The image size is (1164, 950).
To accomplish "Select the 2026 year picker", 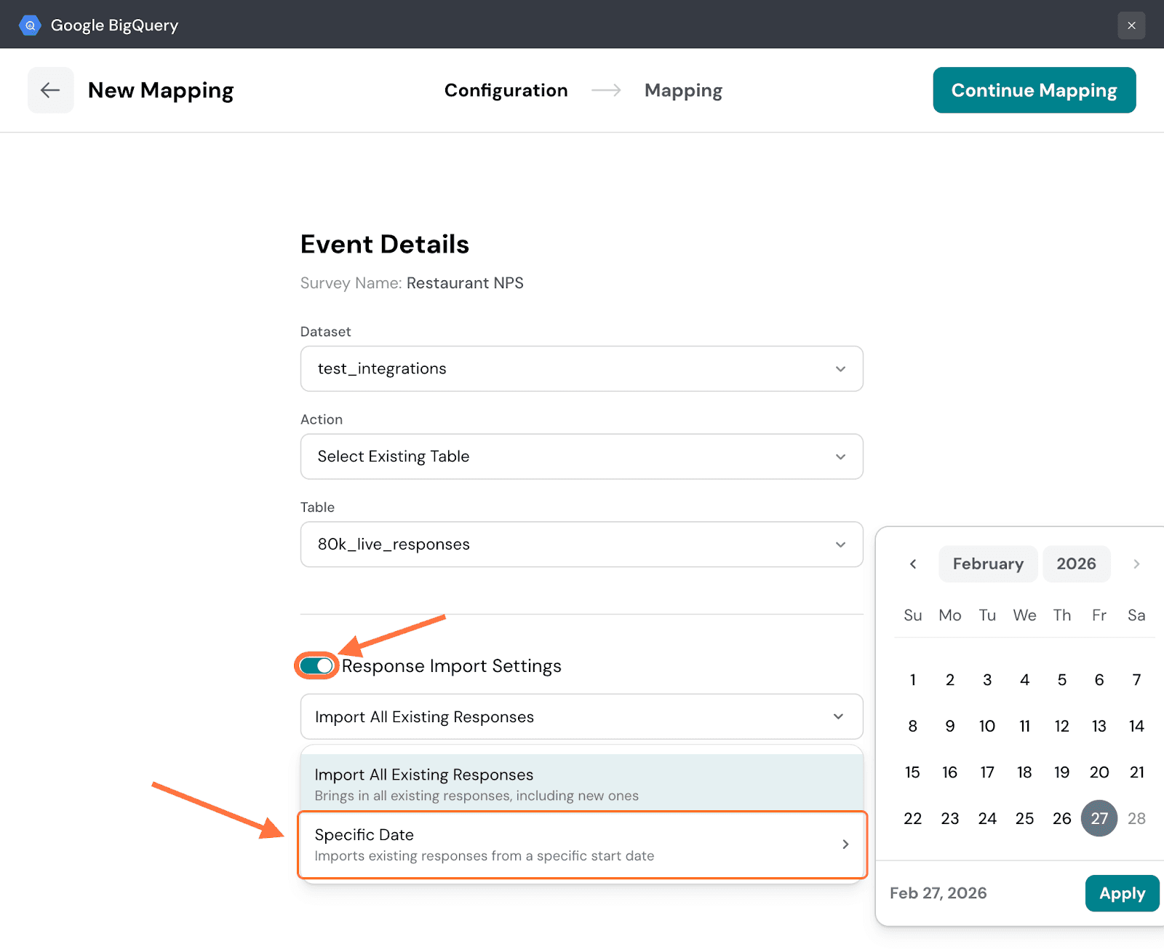I will 1076,564.
